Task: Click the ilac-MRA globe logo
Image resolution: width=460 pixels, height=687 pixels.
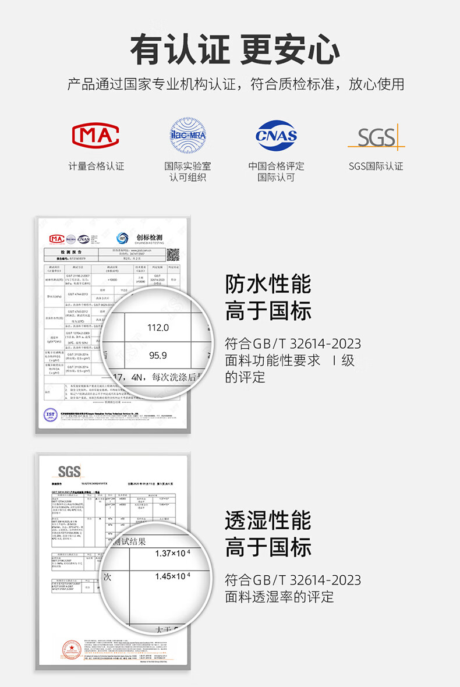Action: [x=188, y=135]
